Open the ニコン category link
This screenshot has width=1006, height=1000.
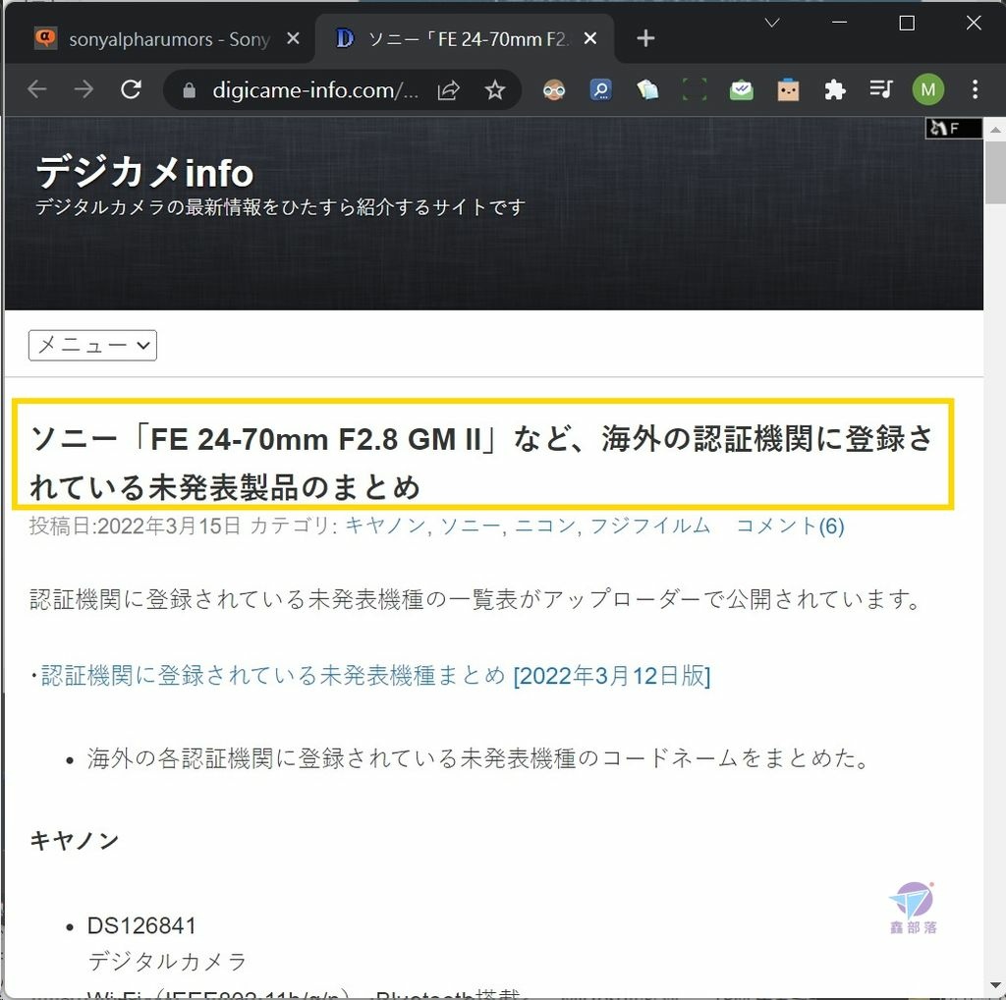pos(545,526)
